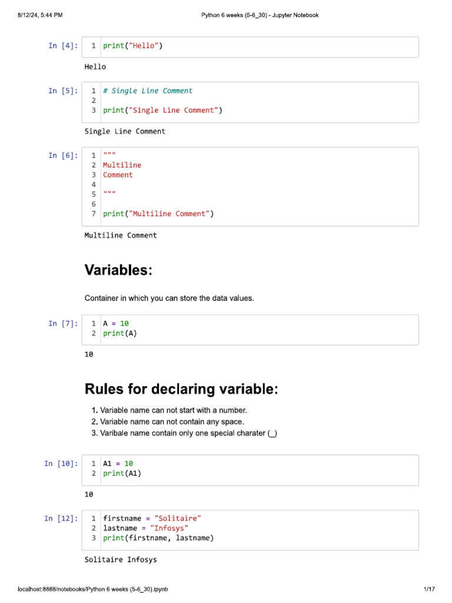The image size is (452, 603).
Task: Select the In [10] cell prompt
Action: tap(61, 463)
